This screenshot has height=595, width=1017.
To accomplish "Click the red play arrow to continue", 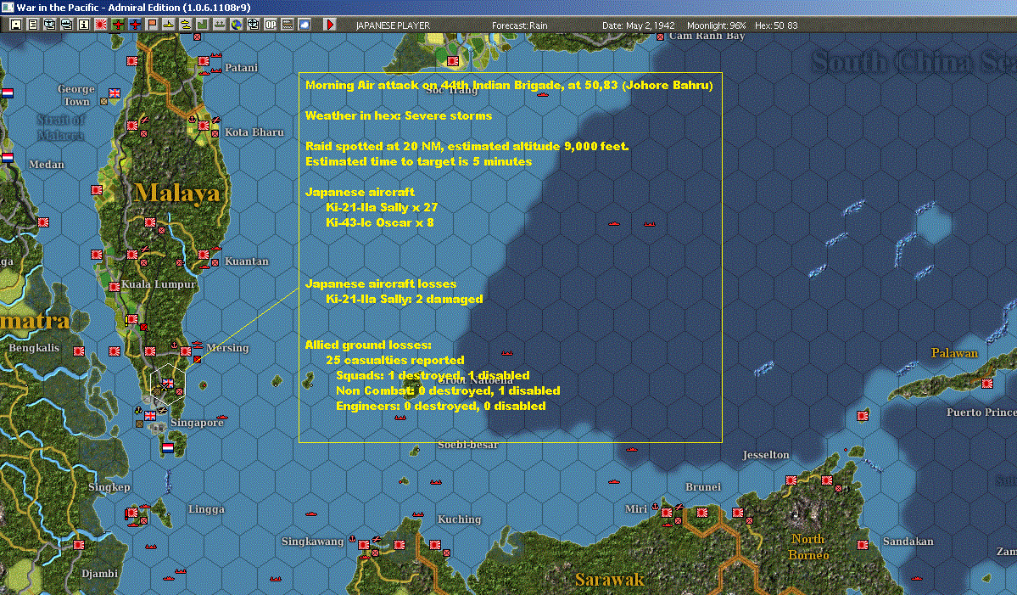I will click(x=329, y=25).
